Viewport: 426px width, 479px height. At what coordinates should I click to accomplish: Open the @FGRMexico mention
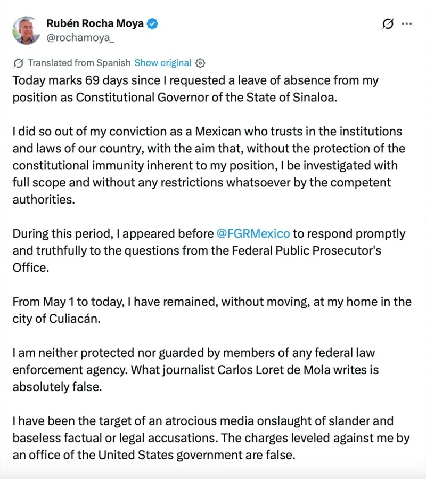click(253, 233)
